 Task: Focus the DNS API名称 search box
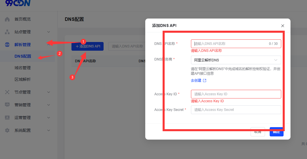(x=127, y=46)
